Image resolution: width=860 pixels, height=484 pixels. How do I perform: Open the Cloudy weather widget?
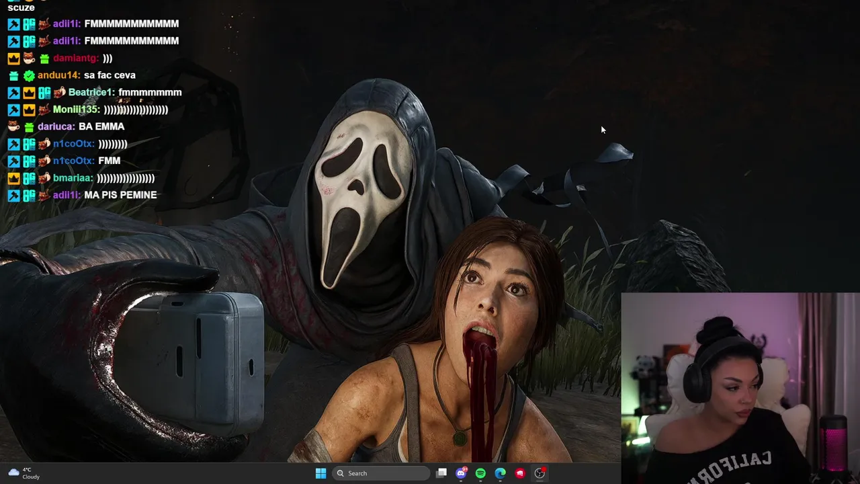click(24, 473)
